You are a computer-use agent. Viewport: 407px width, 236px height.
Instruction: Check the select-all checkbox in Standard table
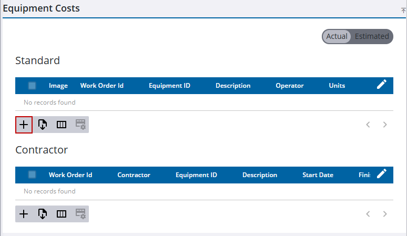(x=32, y=86)
